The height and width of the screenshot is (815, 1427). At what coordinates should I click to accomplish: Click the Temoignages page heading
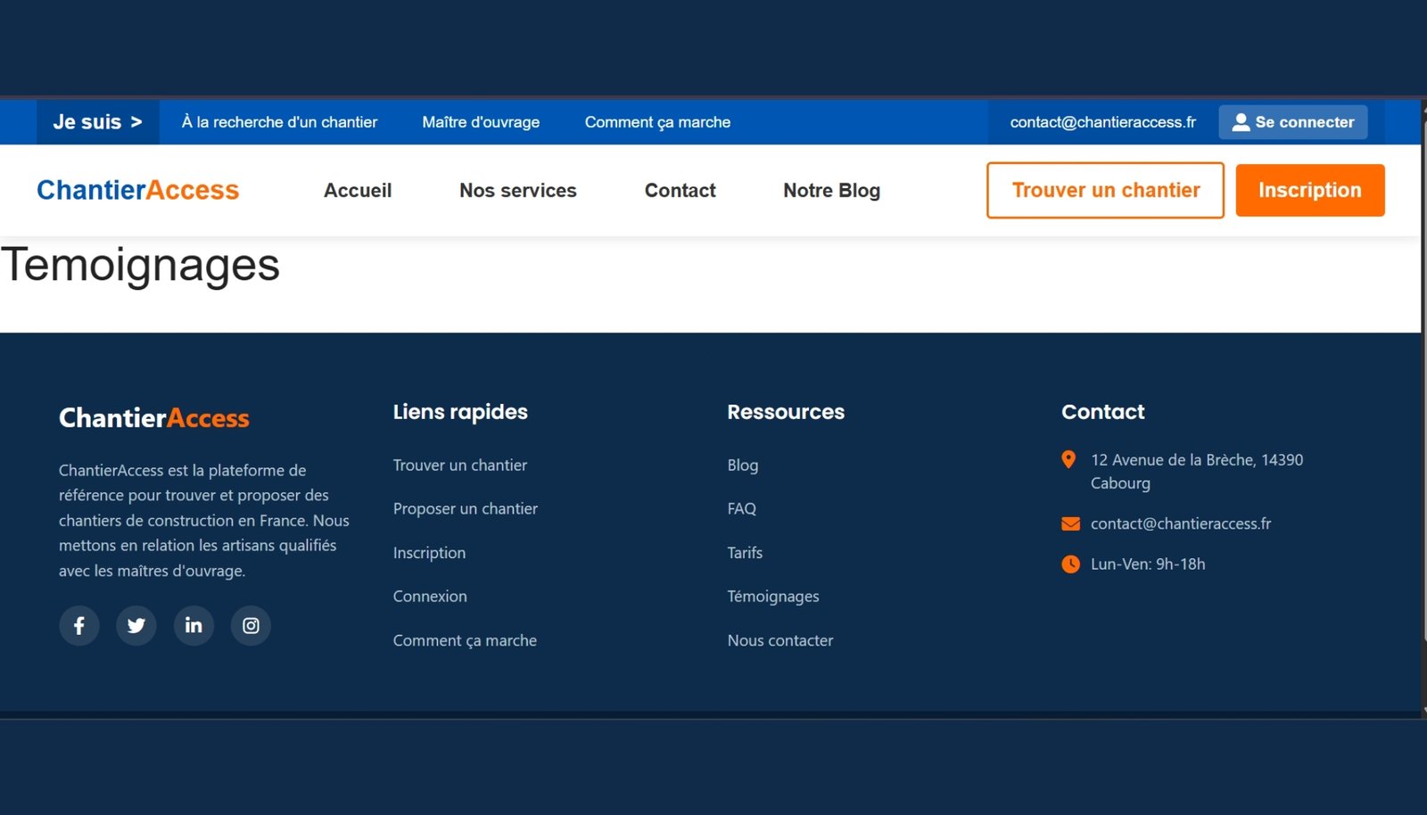(x=140, y=265)
